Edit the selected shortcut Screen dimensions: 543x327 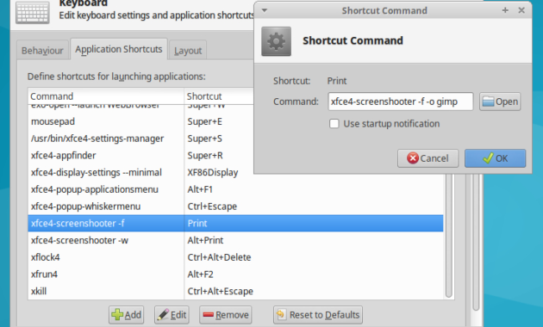coord(172,315)
